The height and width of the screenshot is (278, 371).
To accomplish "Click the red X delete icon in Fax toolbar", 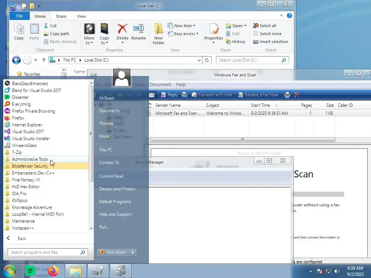I will (297, 95).
